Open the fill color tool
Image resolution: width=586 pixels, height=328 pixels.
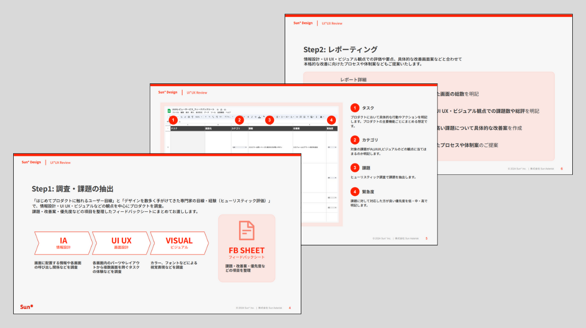264,117
